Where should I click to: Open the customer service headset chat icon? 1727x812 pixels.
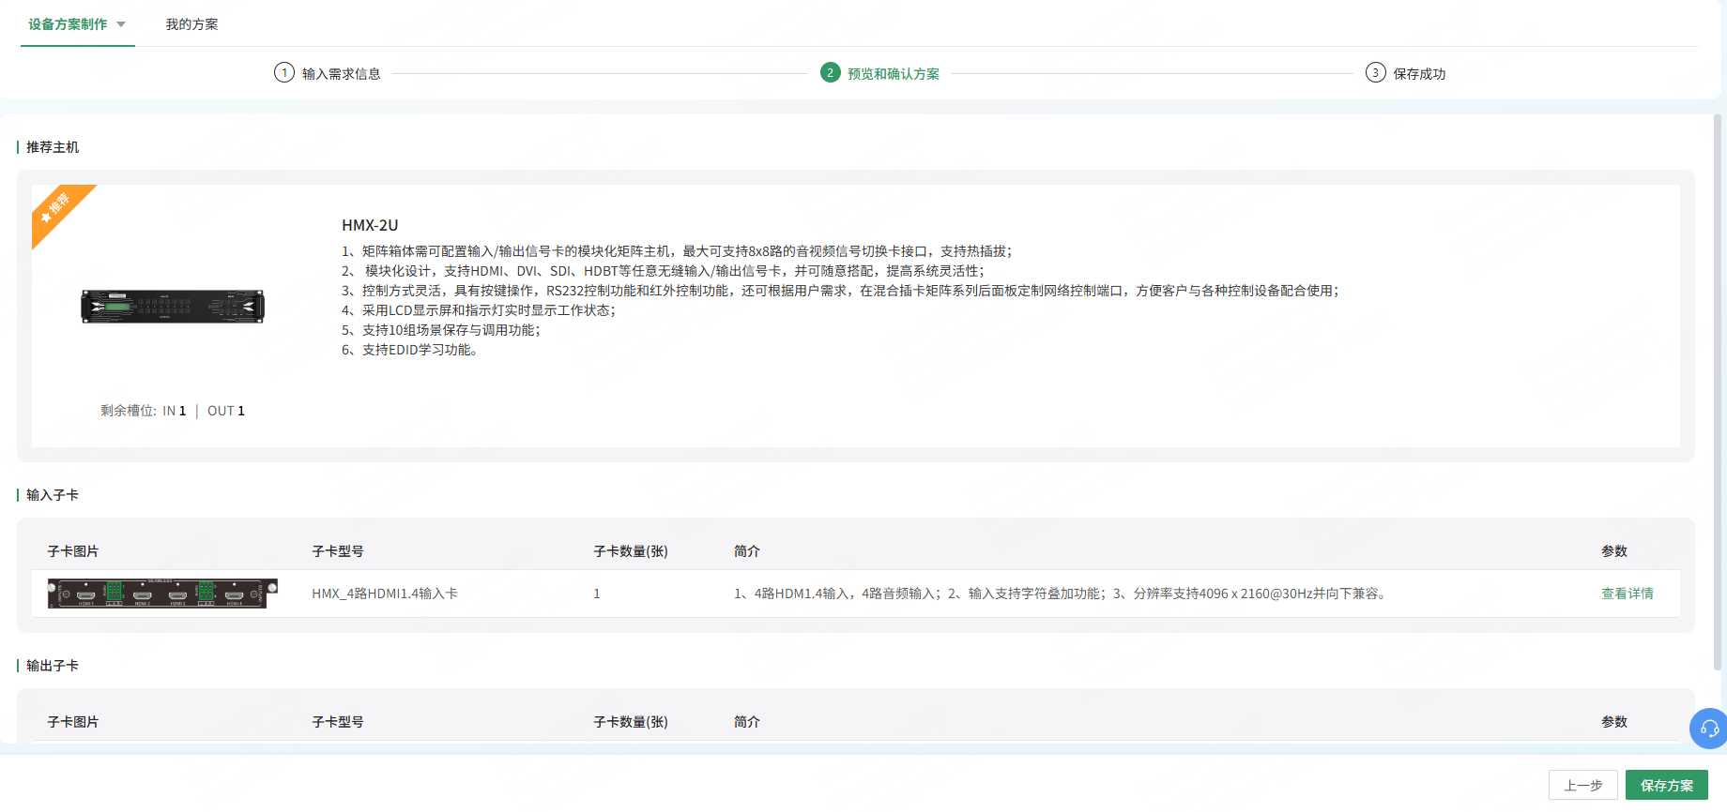(x=1709, y=729)
